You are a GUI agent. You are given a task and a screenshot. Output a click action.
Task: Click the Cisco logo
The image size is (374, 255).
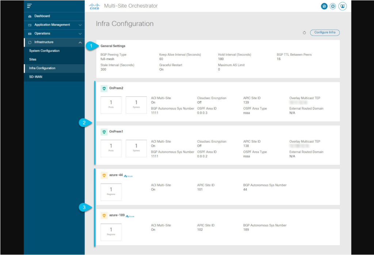(x=95, y=6)
